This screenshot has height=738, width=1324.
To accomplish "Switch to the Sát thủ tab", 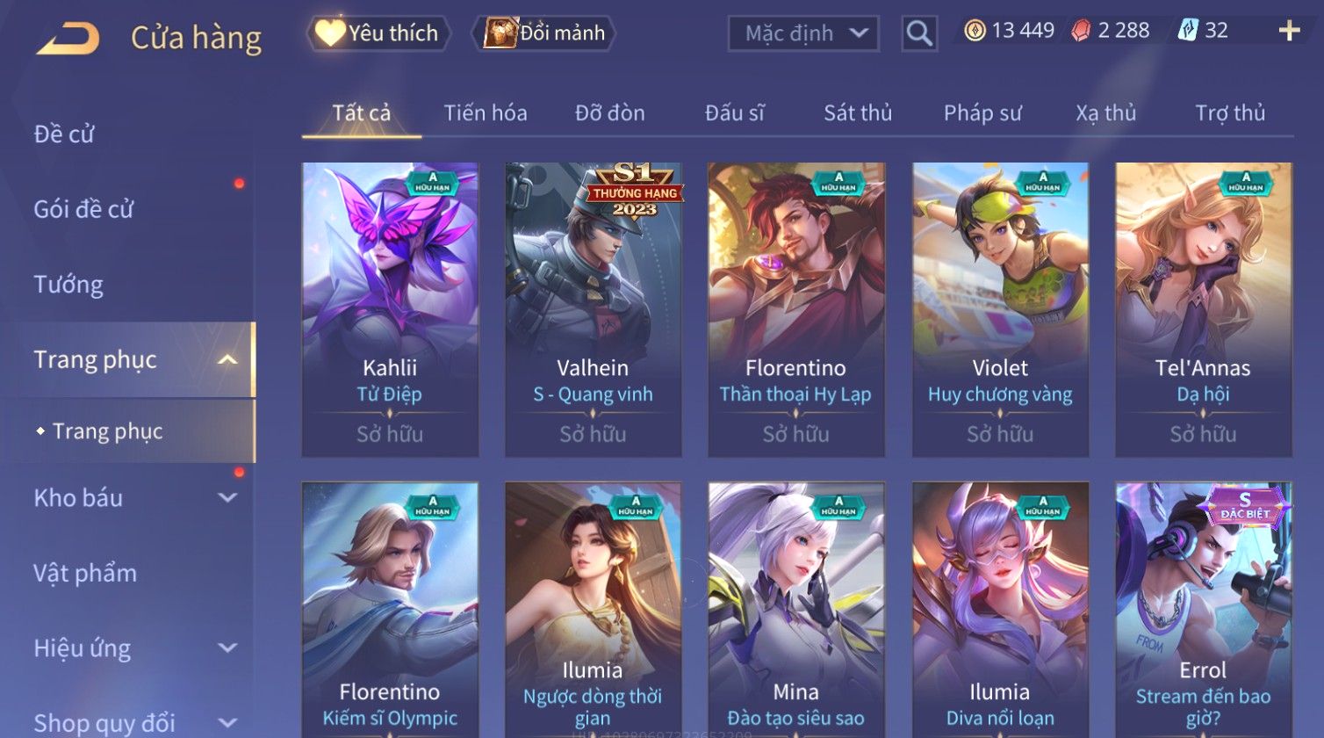I will (x=858, y=112).
